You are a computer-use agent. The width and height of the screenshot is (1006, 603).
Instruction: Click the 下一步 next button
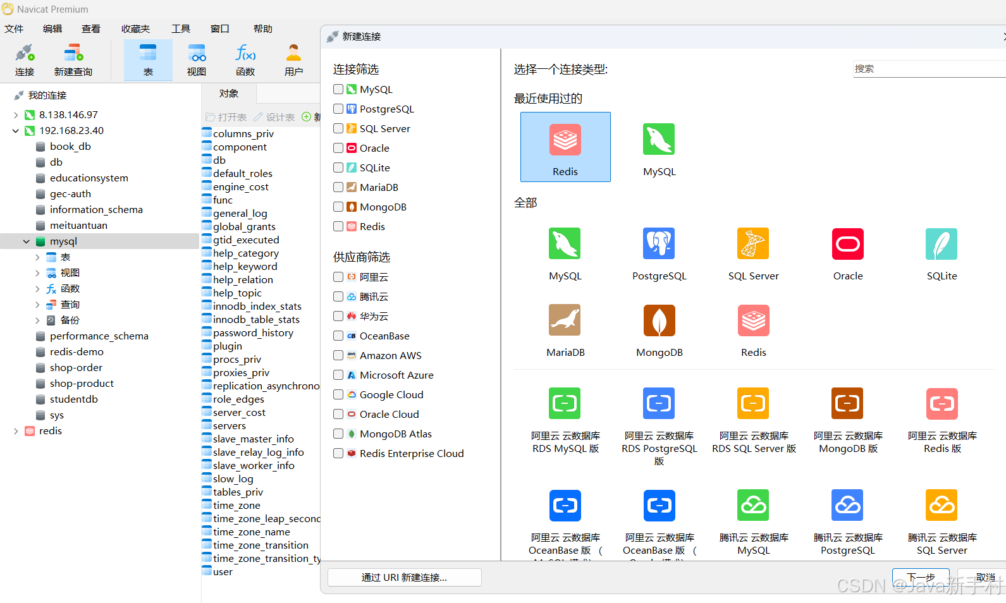pyautogui.click(x=921, y=577)
